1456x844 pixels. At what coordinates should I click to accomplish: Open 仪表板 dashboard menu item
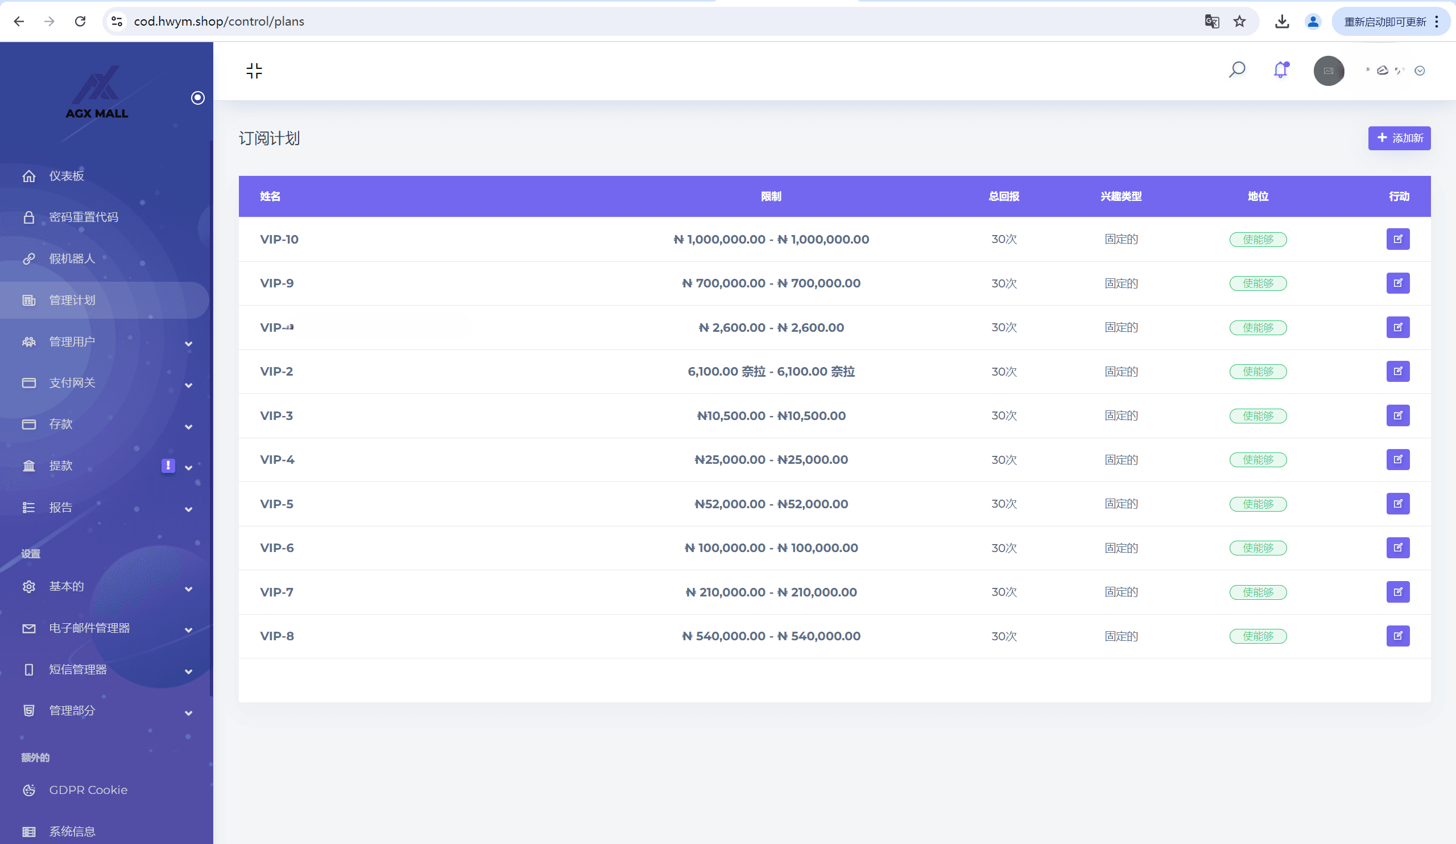pyautogui.click(x=67, y=176)
